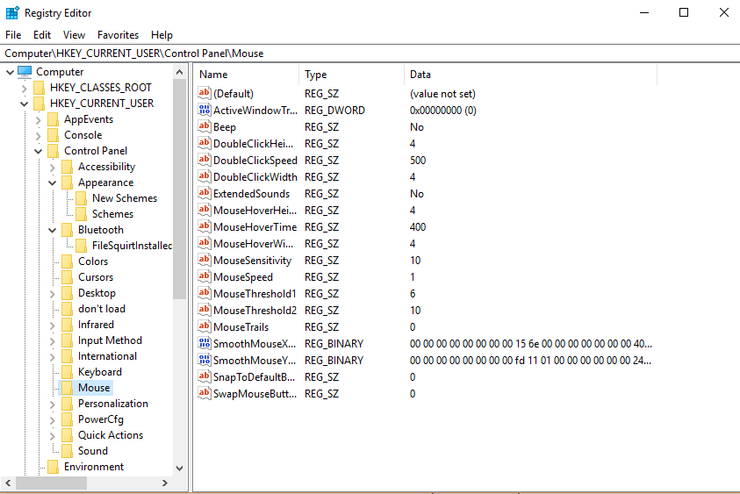
Task: Click the string icon beside MouseThreshold2
Action: click(205, 310)
